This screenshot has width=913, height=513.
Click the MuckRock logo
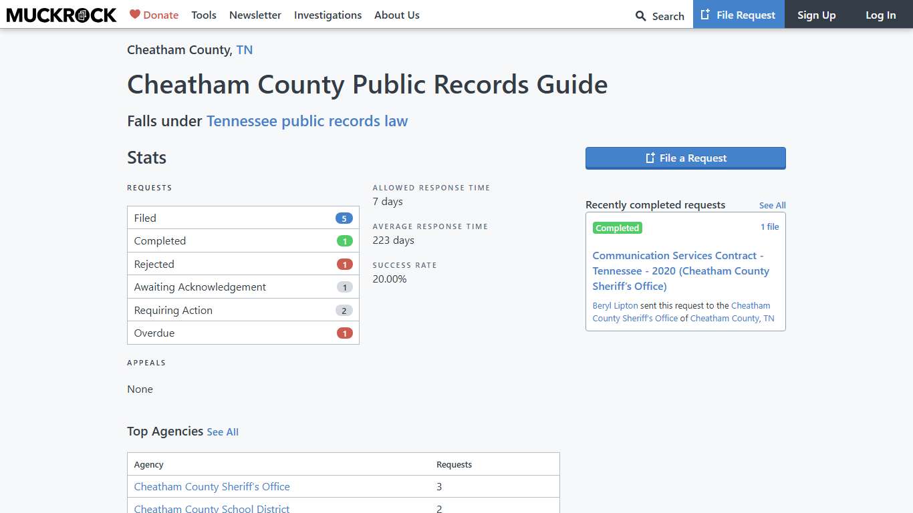(61, 15)
